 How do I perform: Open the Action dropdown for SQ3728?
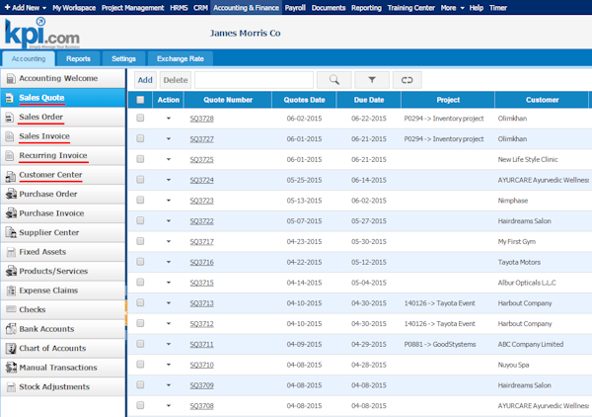click(x=169, y=119)
